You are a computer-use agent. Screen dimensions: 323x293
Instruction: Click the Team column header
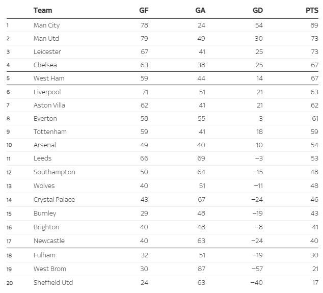(x=43, y=10)
